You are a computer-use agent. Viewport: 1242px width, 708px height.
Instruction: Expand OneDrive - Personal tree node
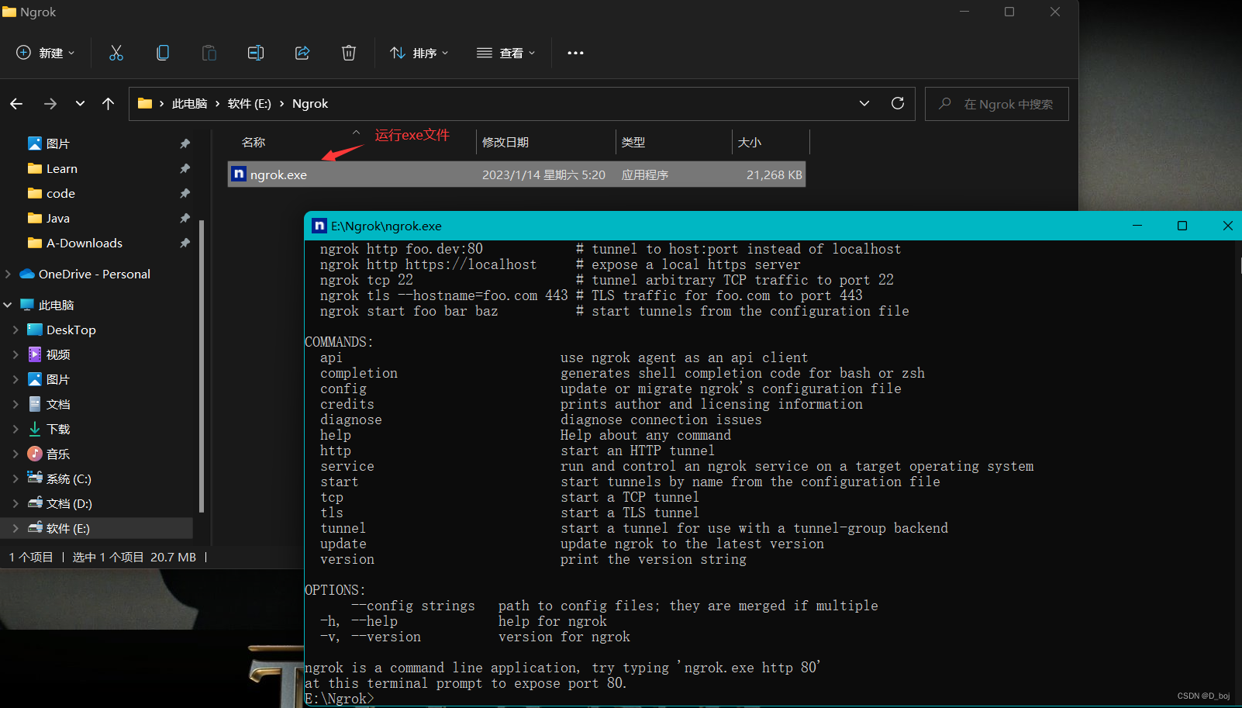tap(8, 274)
